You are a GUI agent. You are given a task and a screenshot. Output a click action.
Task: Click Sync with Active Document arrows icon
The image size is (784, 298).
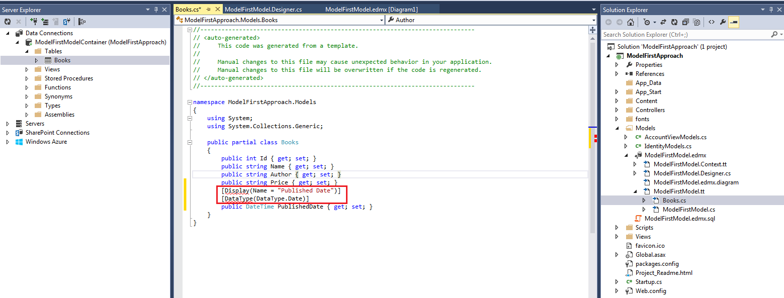point(663,22)
